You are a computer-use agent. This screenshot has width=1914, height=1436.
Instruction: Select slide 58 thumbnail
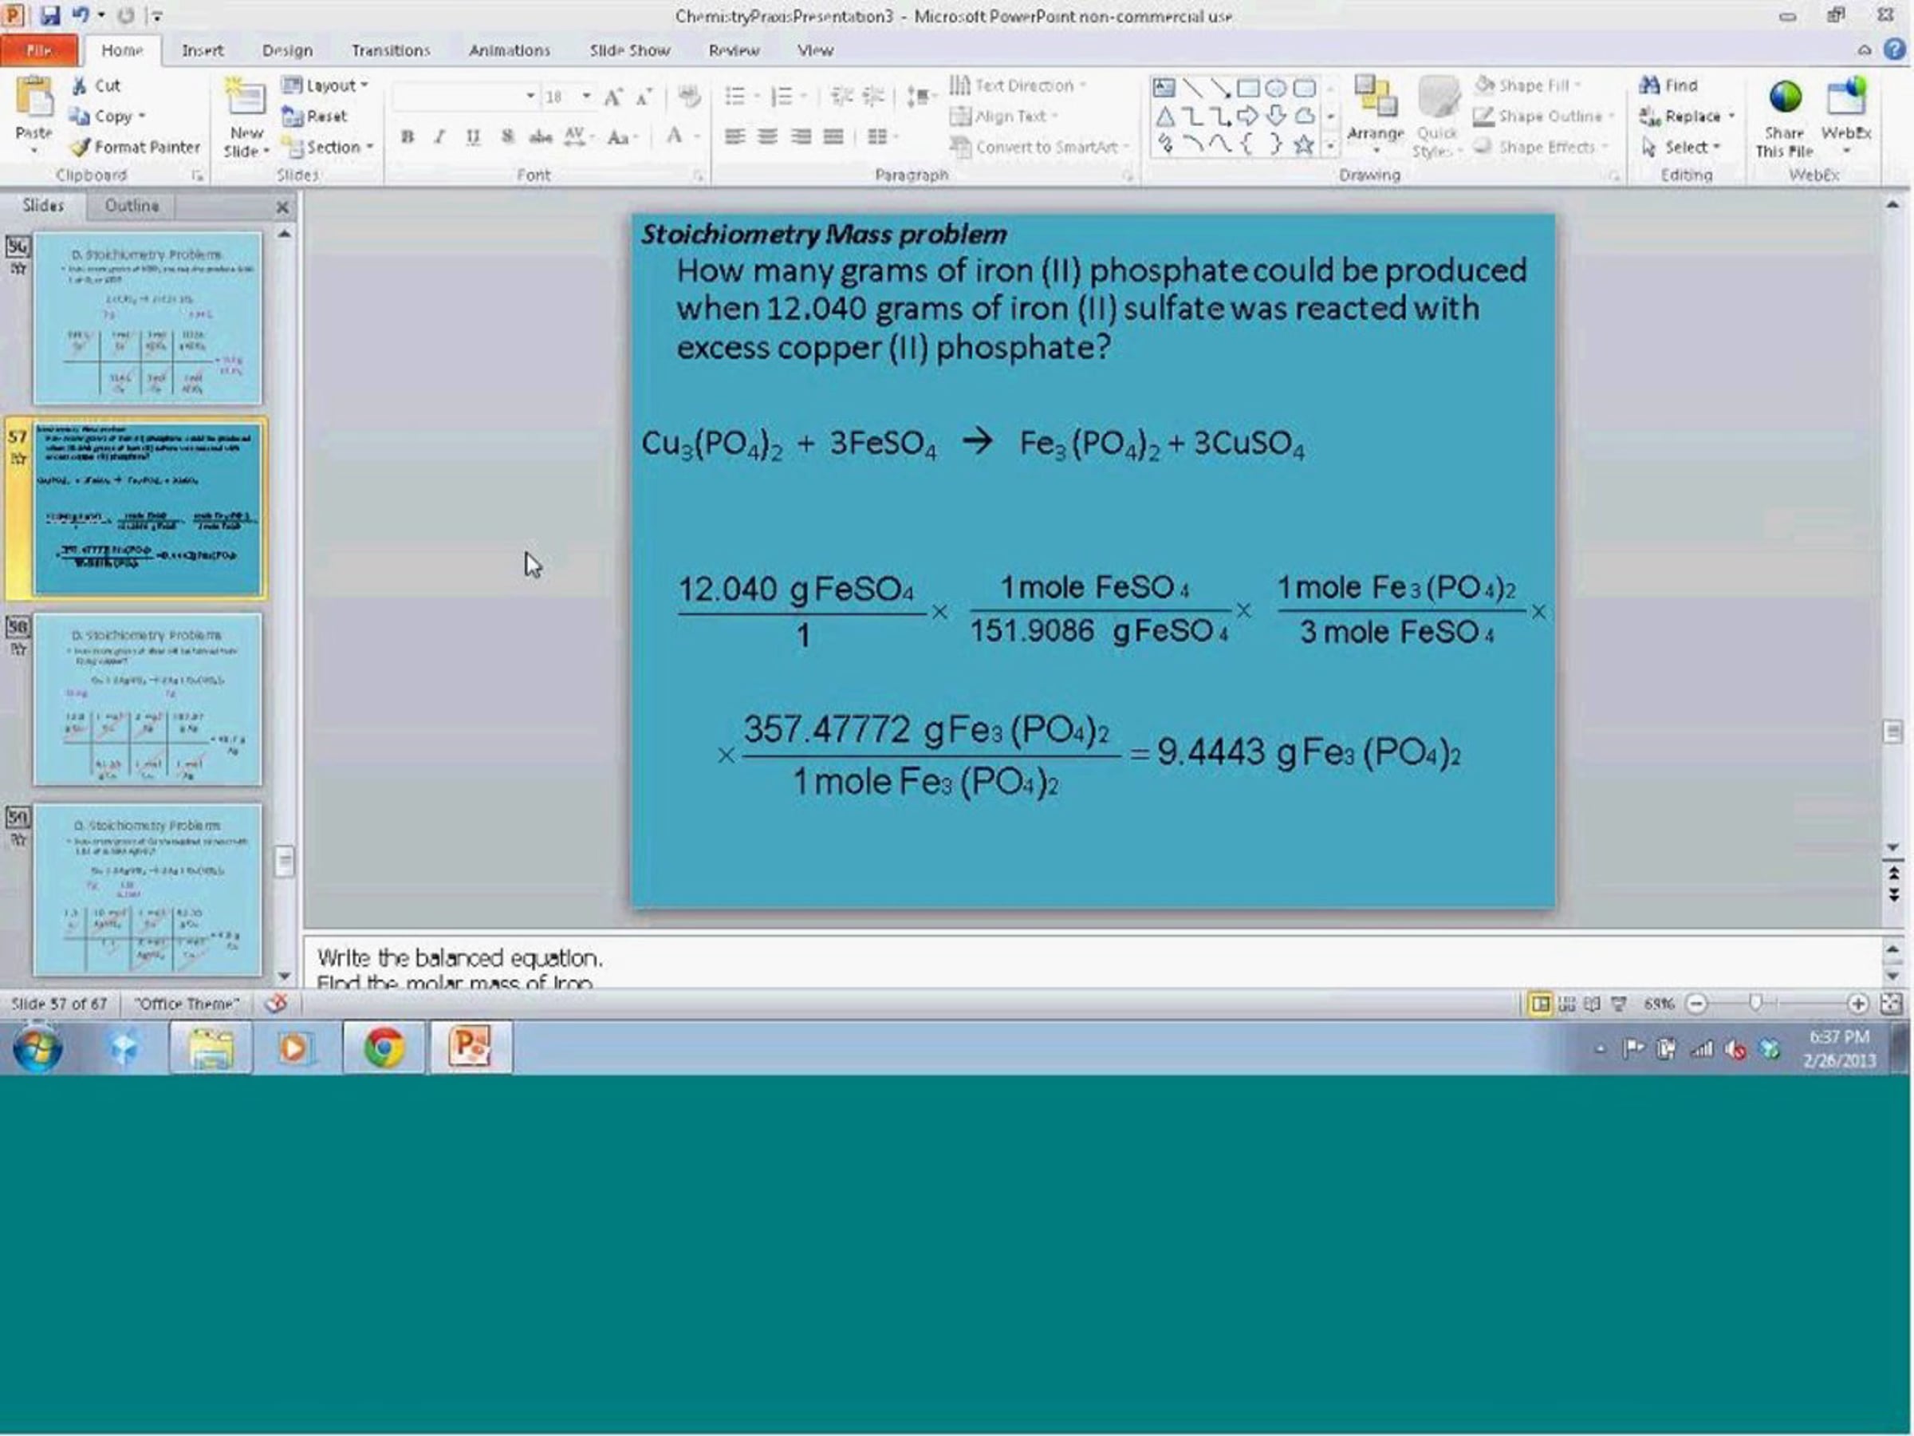click(x=147, y=700)
